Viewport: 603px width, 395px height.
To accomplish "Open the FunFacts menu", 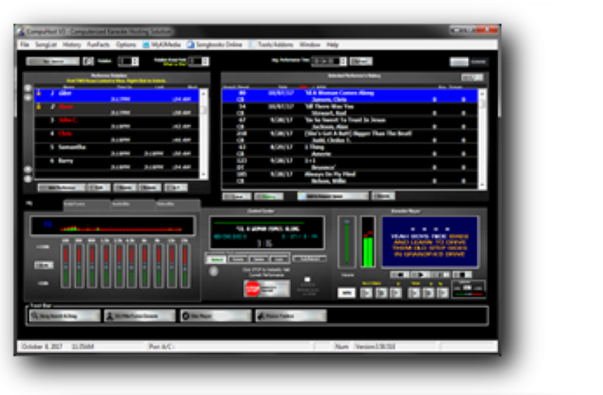I will [x=97, y=44].
